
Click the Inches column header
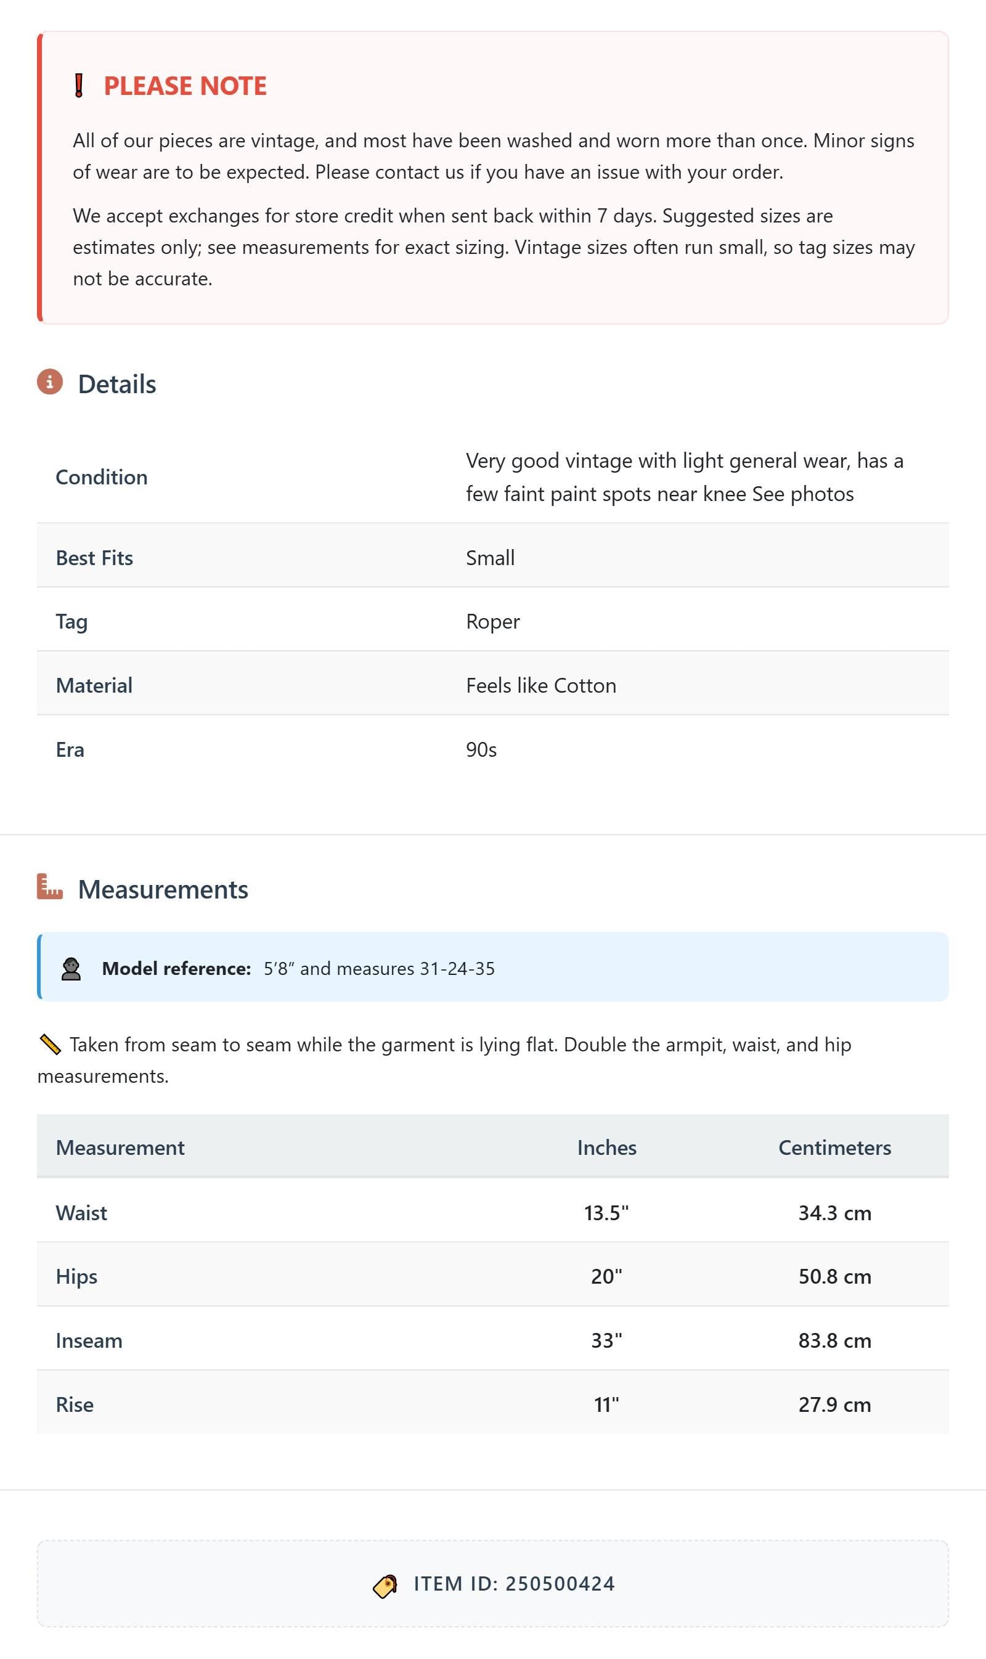606,1147
